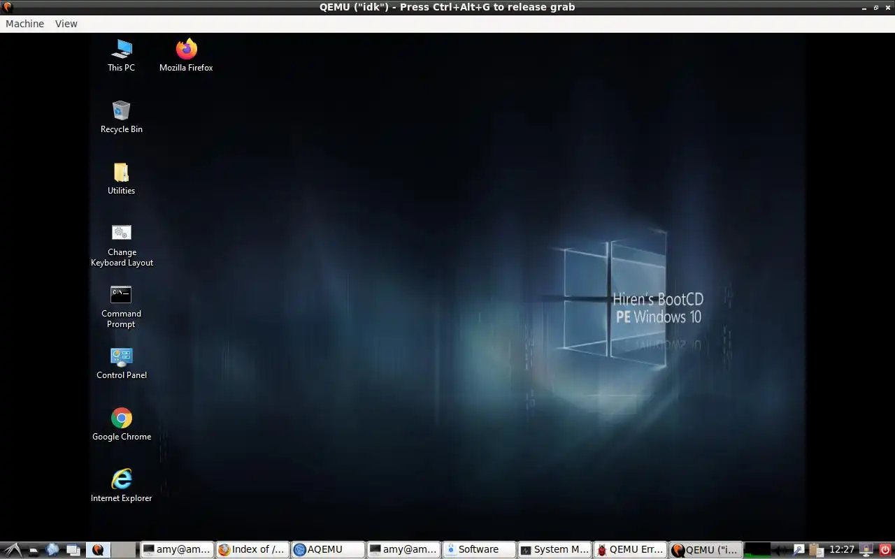Click the QEMU ("i... taskbar button
Image resolution: width=895 pixels, height=559 pixels.
[x=706, y=550]
